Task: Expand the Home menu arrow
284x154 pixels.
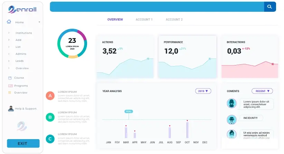Action: 39,22
